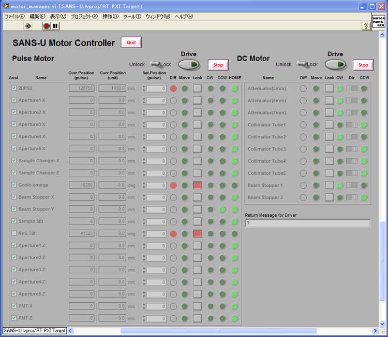Screen dimensions: 388x337
Task: Toggle the 2DPSD Lock square button
Action: (x=197, y=88)
